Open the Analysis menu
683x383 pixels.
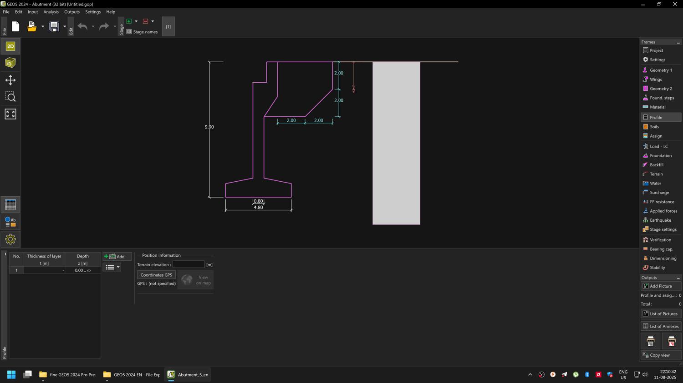tap(51, 12)
